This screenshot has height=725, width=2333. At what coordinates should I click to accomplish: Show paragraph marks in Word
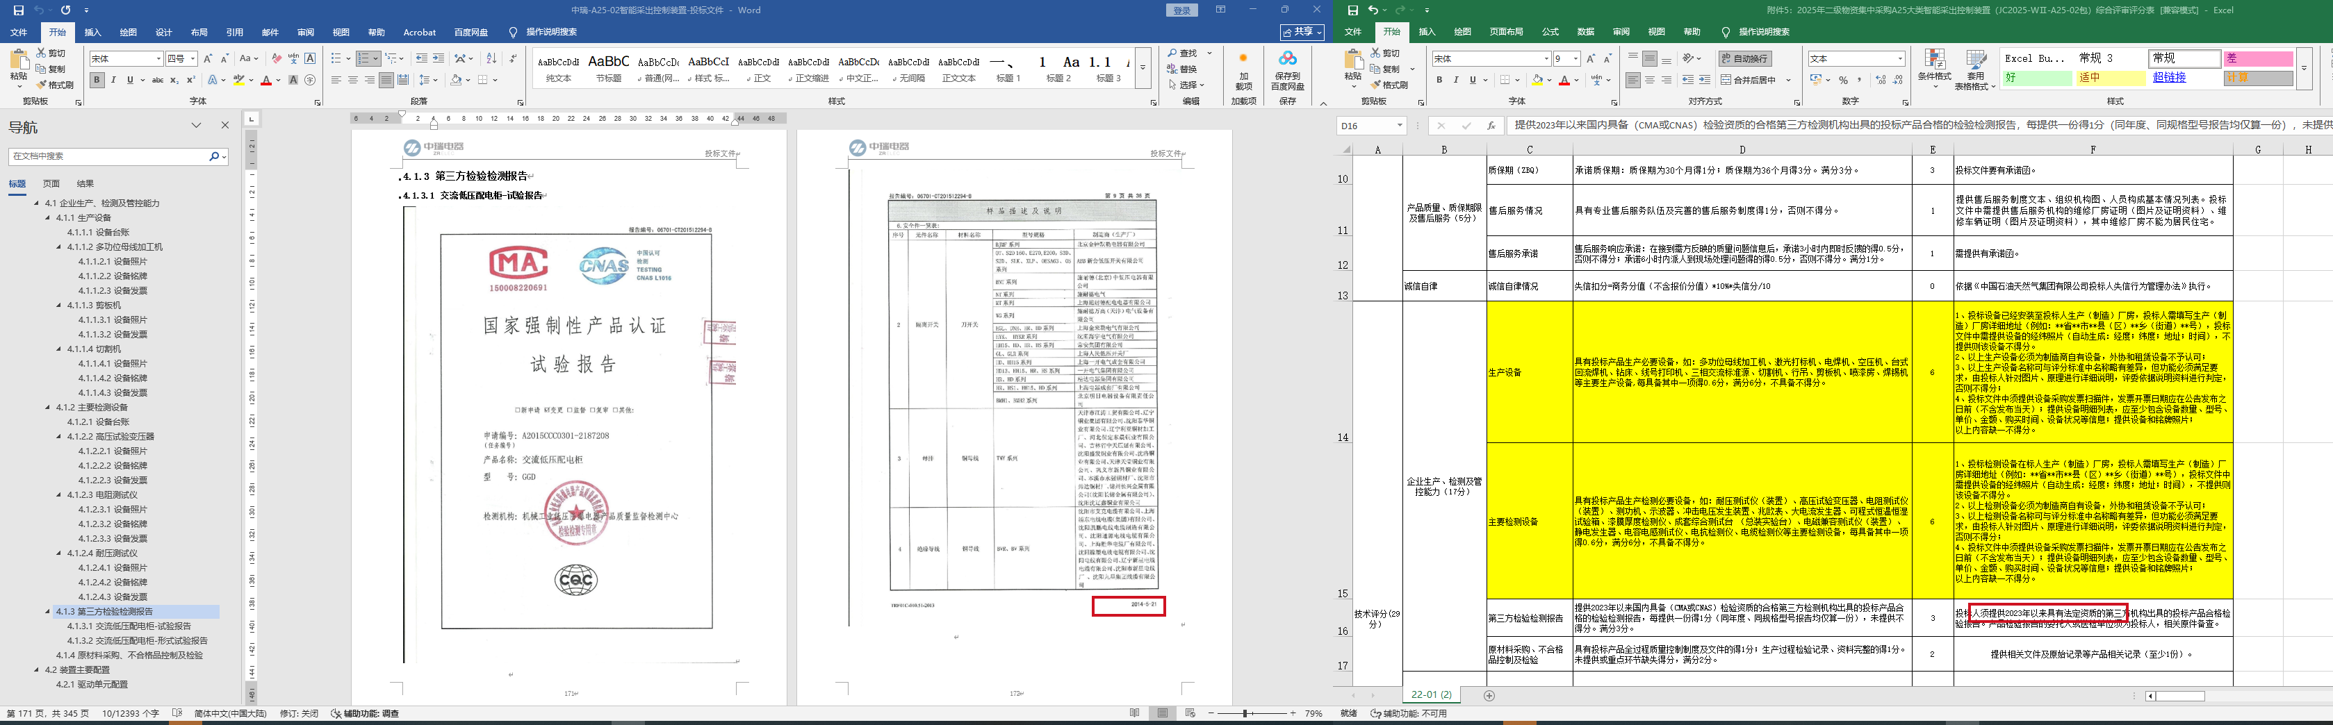click(514, 59)
